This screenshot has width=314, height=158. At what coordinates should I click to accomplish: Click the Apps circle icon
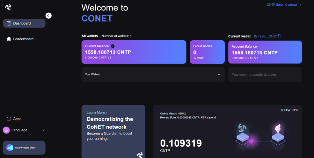tap(9, 119)
